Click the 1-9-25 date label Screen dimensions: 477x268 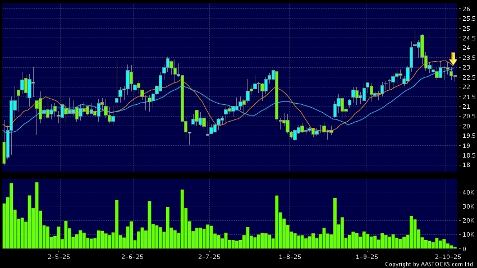pyautogui.click(x=366, y=256)
